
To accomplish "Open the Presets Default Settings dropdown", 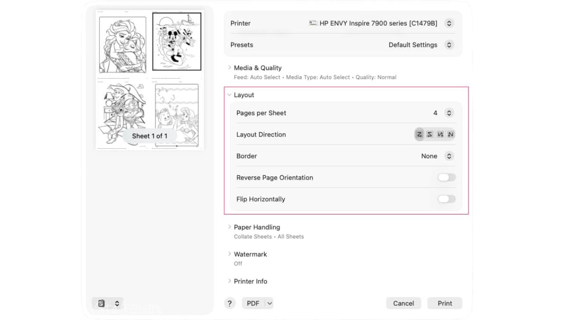I will [449, 45].
